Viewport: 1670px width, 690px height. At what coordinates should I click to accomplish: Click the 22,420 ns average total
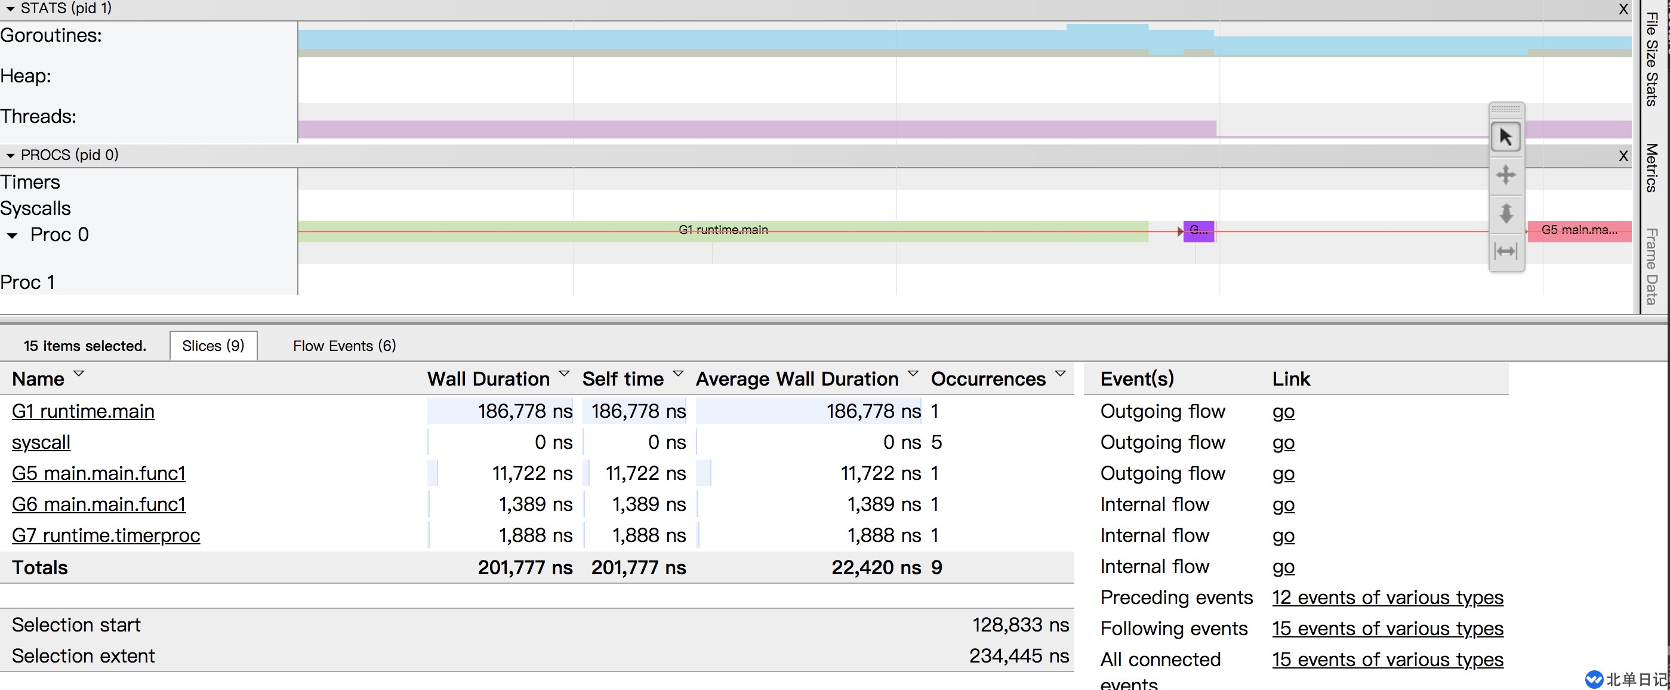876,568
